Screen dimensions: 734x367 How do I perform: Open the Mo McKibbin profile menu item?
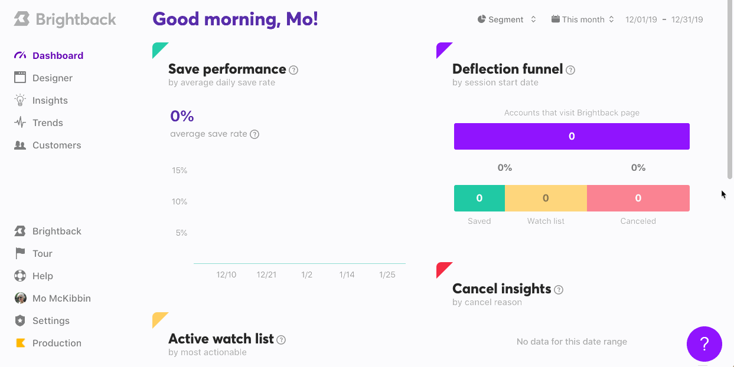(53, 298)
